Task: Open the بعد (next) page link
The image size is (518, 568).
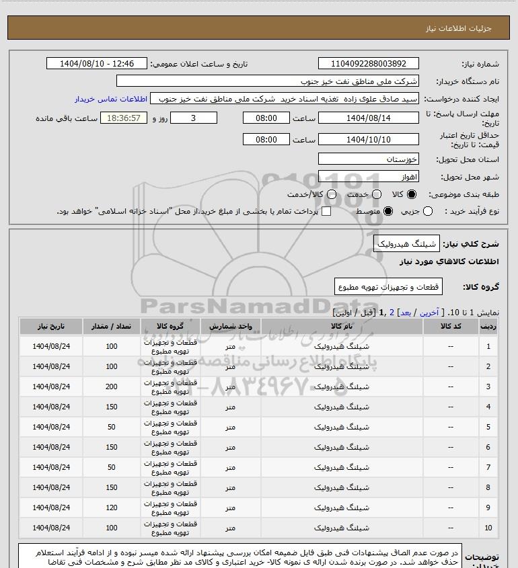Action: click(405, 313)
